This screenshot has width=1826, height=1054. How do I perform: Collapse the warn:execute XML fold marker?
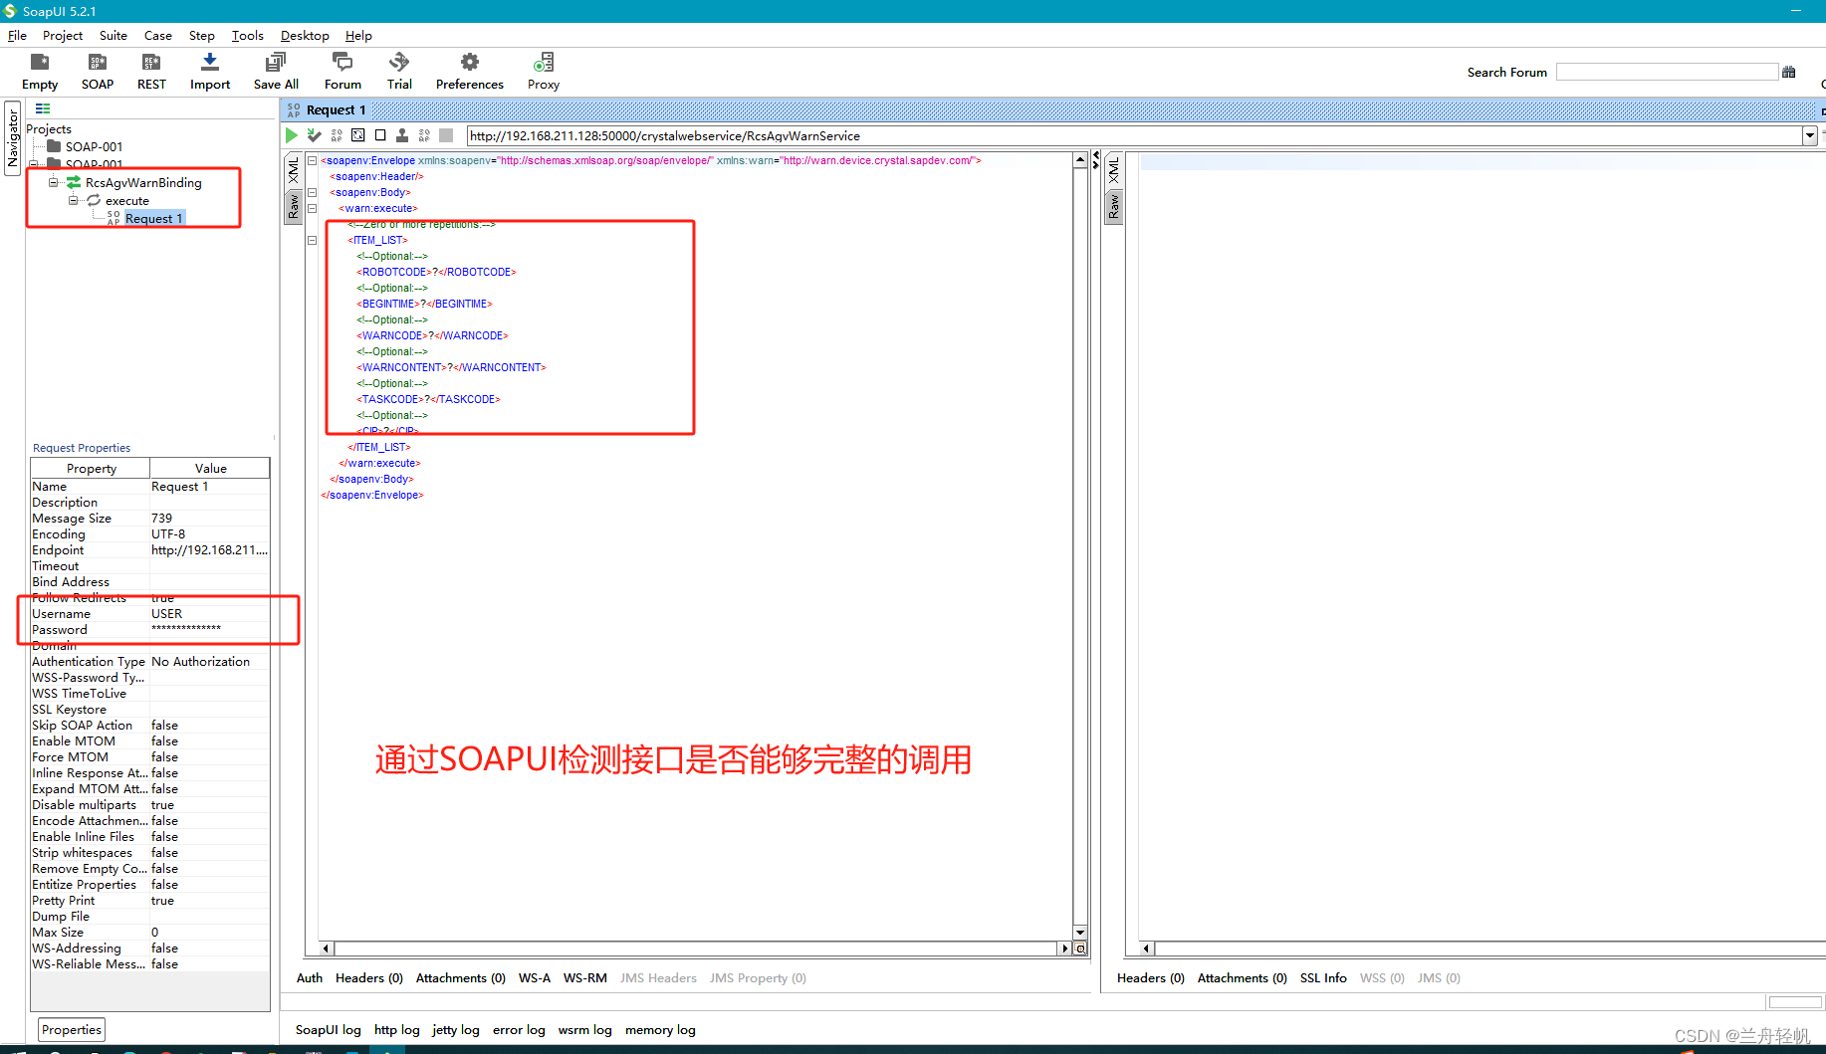tap(312, 208)
